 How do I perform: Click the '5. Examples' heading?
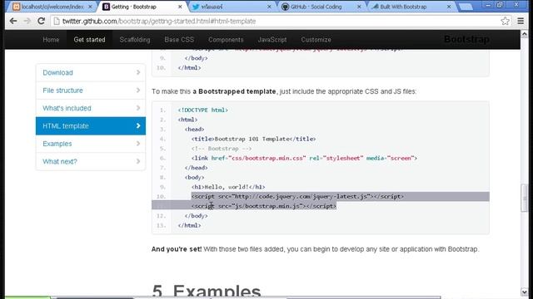point(207,291)
